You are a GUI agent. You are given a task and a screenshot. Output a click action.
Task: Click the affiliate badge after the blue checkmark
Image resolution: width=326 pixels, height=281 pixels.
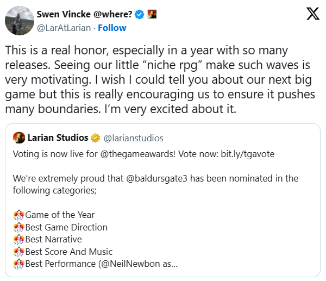click(x=152, y=15)
